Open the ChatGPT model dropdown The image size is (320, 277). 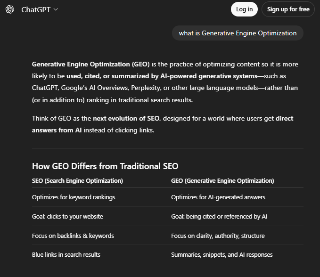(x=40, y=9)
